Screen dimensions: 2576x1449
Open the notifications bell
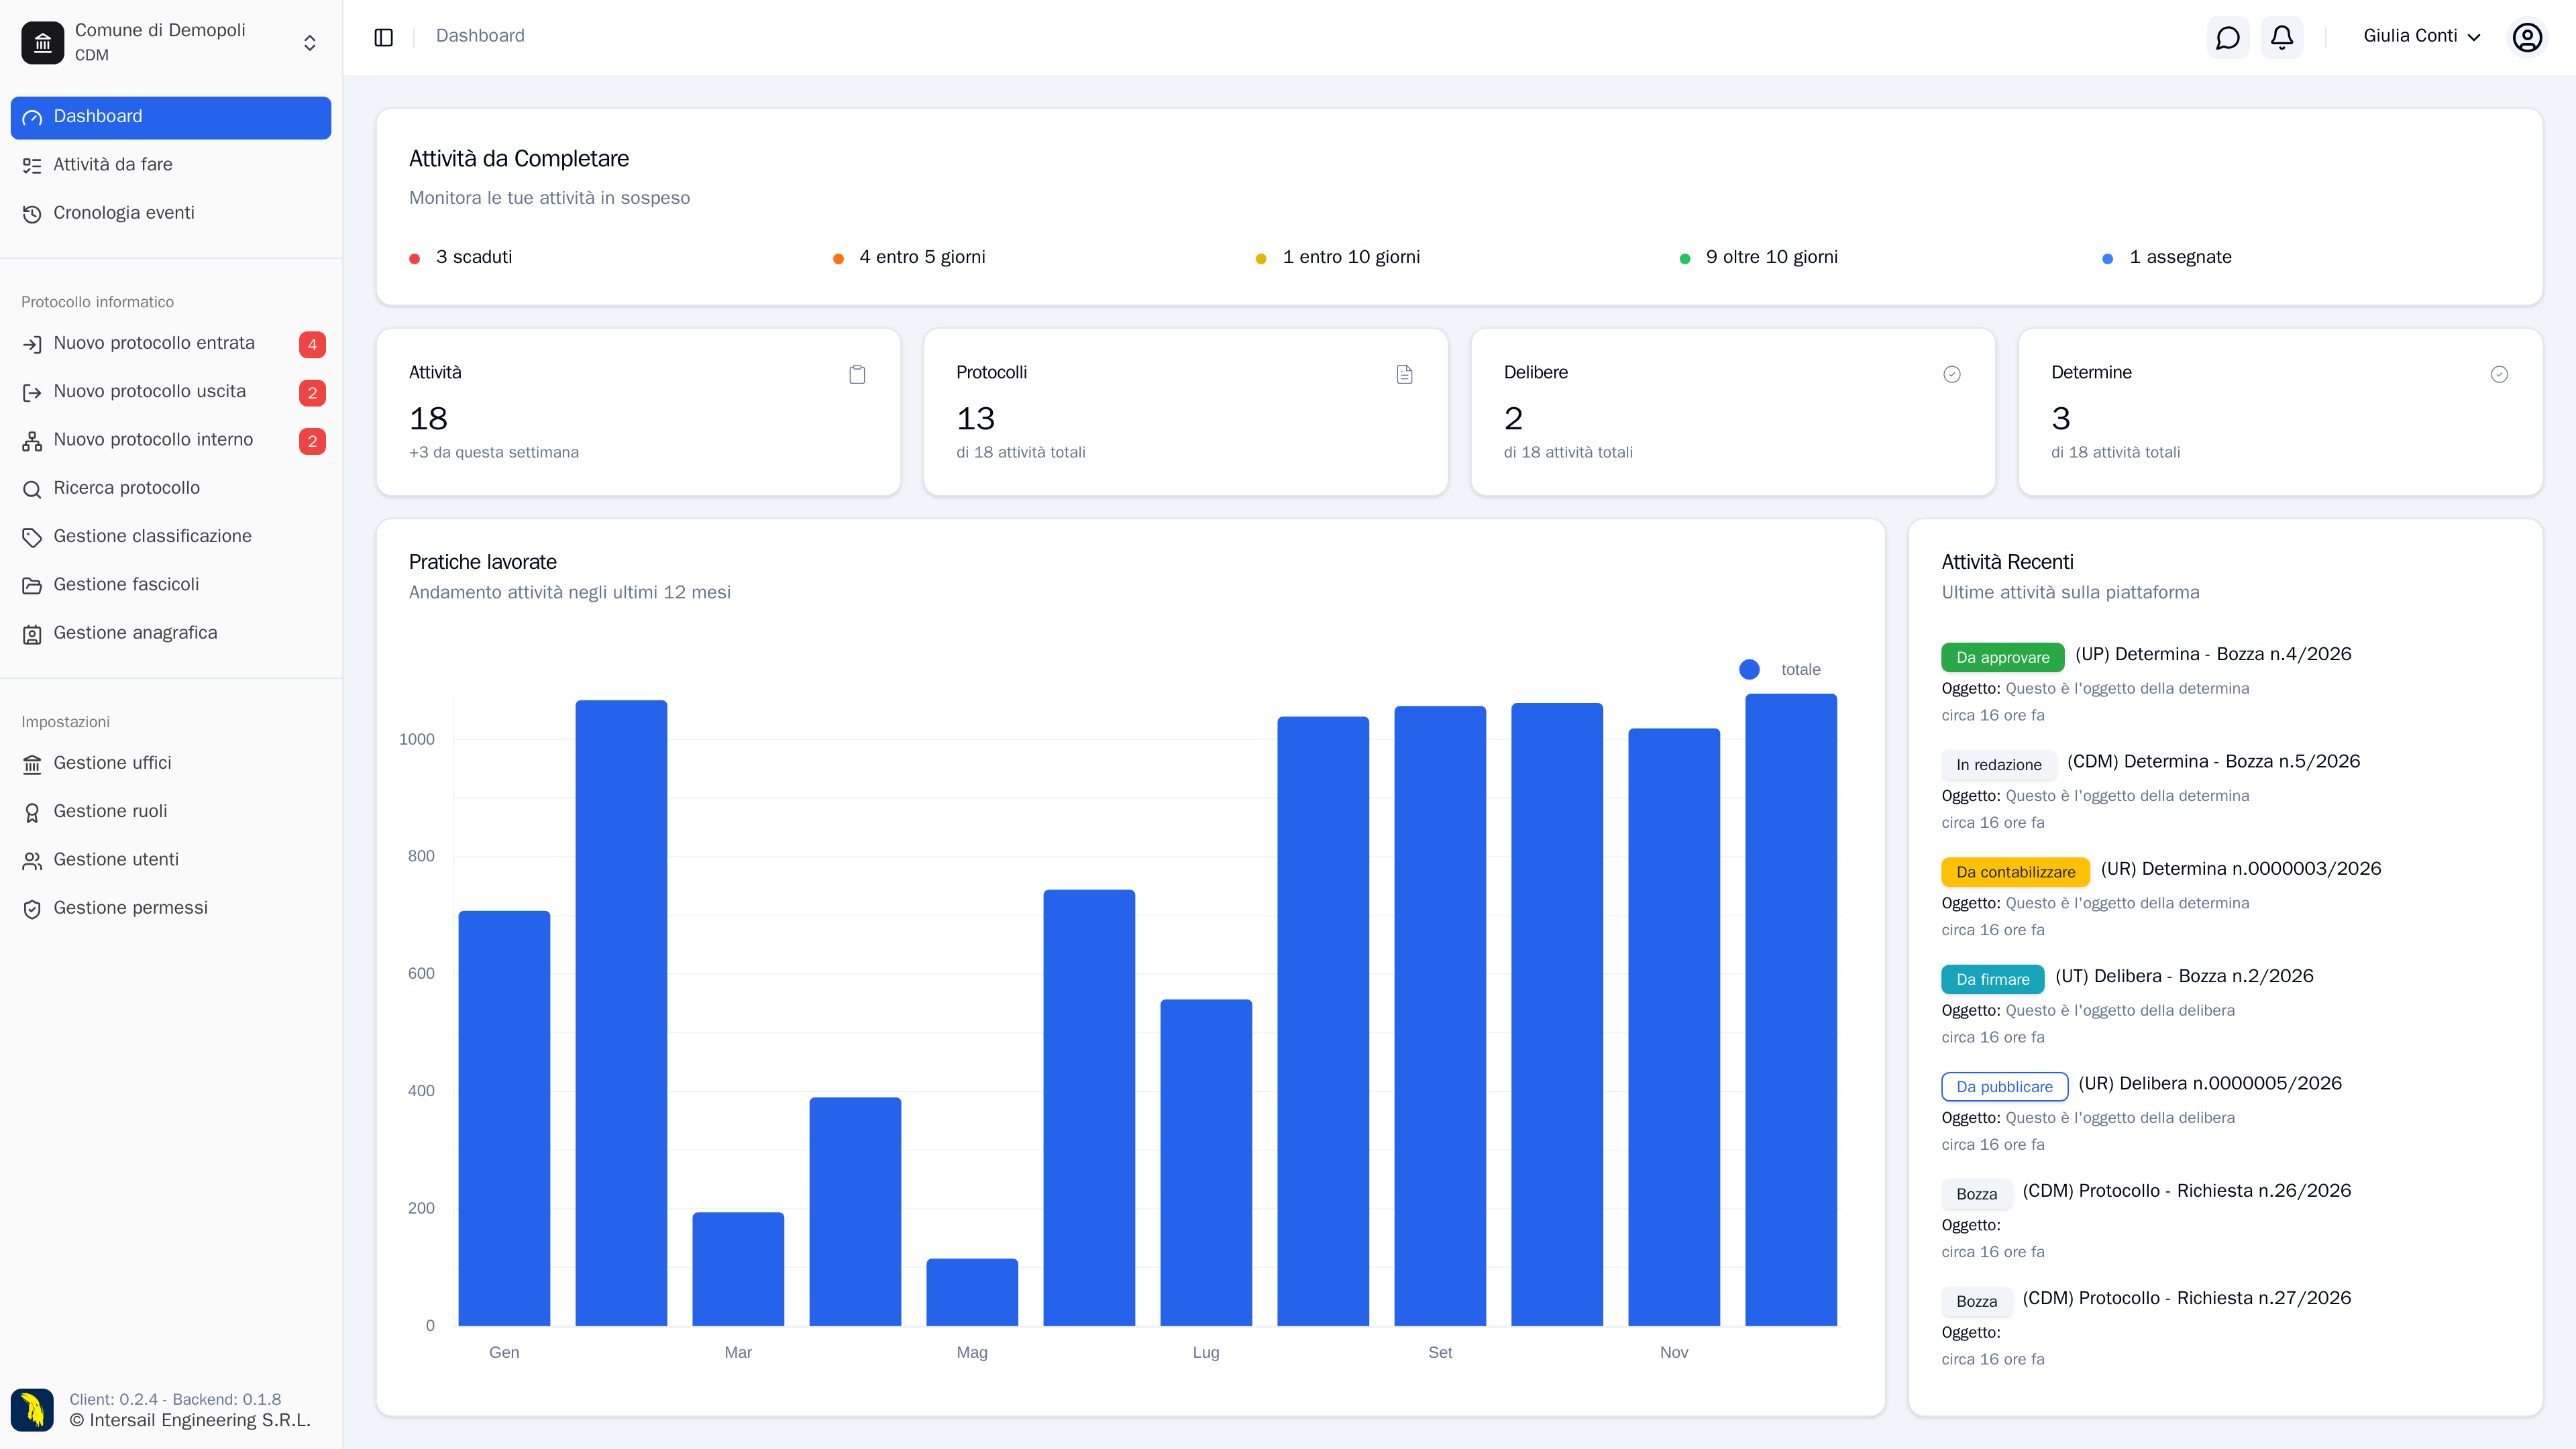2282,37
